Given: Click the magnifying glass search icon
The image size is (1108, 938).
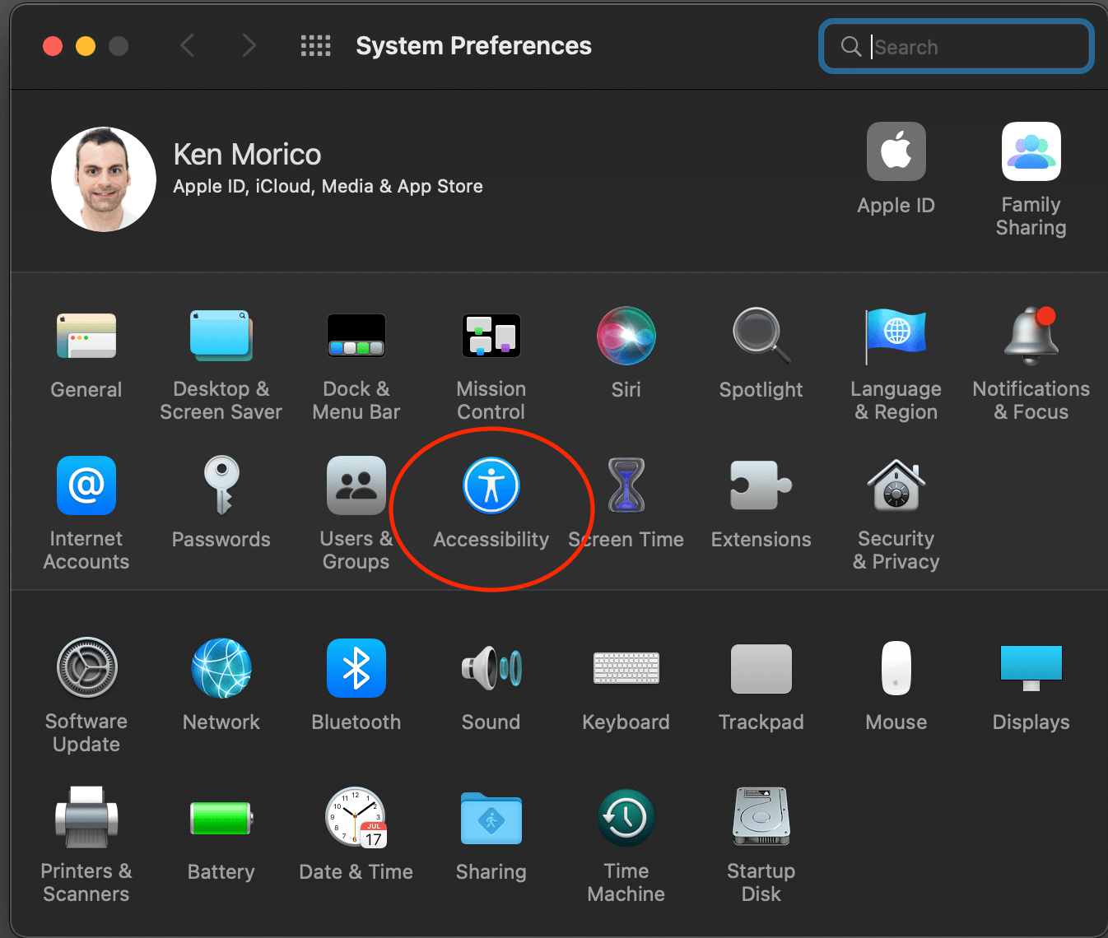Looking at the screenshot, I should (x=851, y=46).
